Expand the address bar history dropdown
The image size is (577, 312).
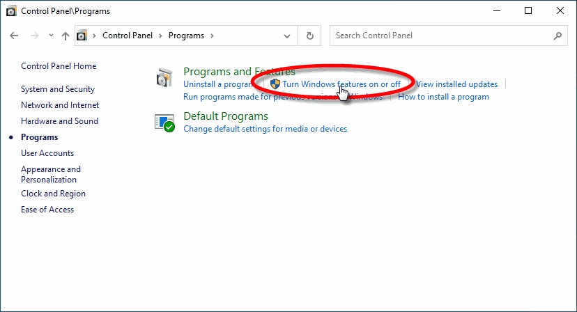pos(288,36)
